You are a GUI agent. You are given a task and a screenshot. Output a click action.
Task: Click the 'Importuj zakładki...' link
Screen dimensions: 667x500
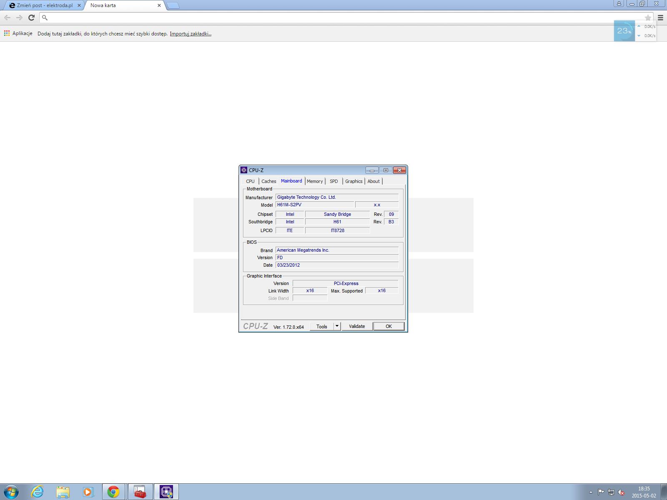pyautogui.click(x=191, y=34)
